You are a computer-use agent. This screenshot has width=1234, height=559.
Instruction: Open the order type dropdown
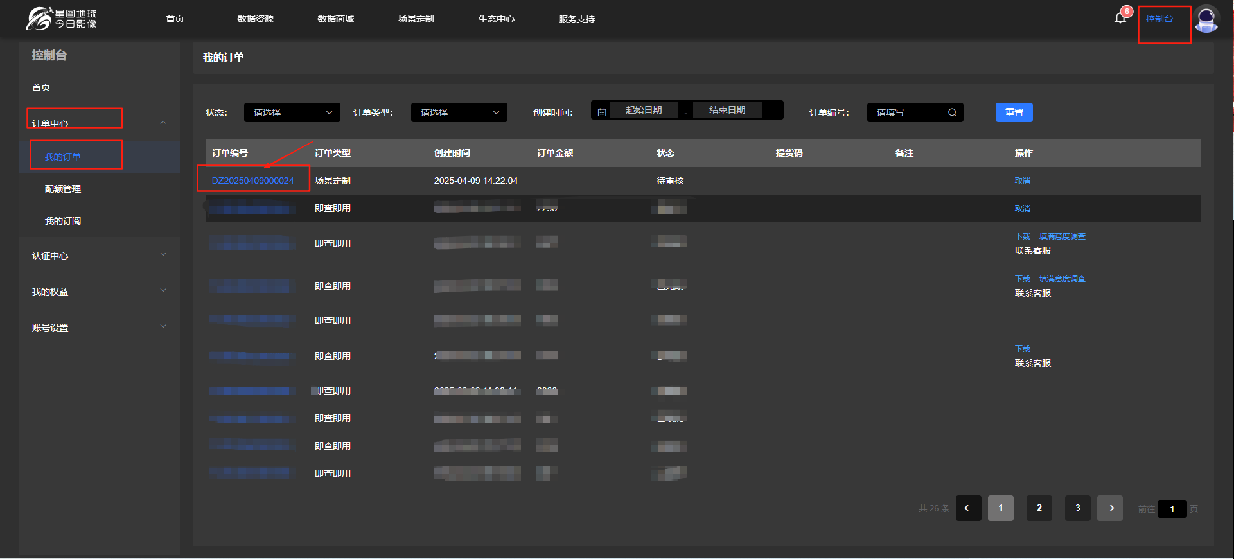tap(459, 112)
